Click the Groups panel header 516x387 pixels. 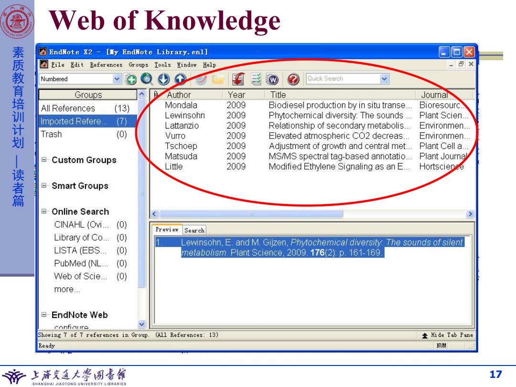(88, 95)
